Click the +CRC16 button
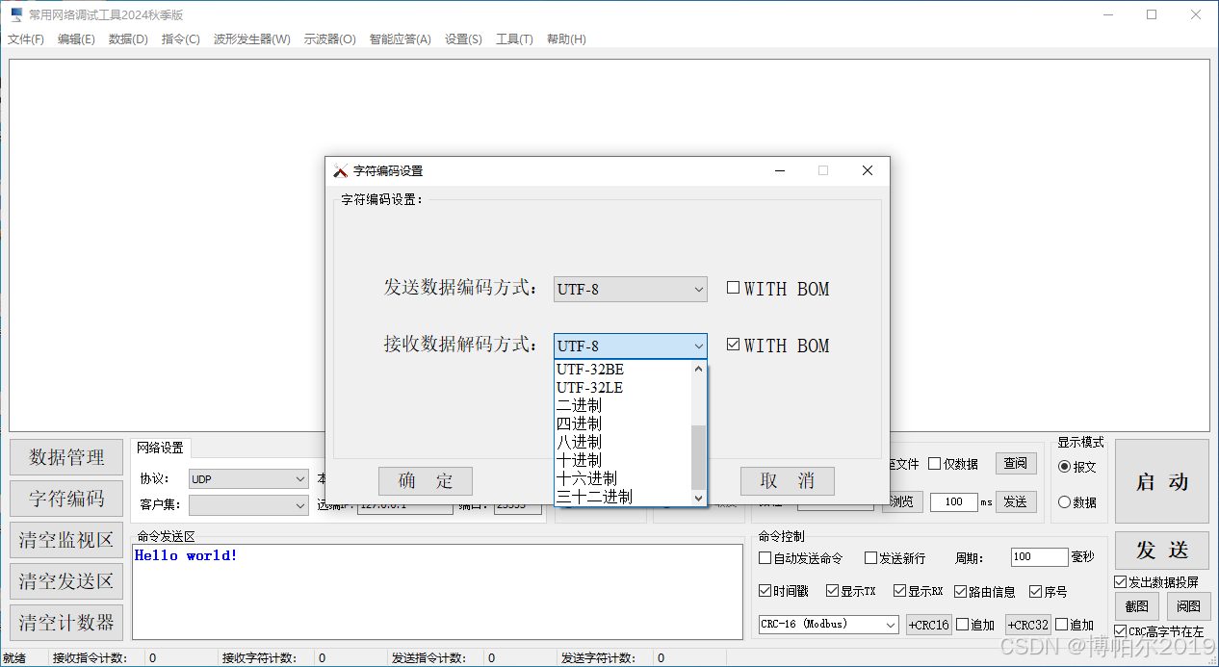 [929, 625]
